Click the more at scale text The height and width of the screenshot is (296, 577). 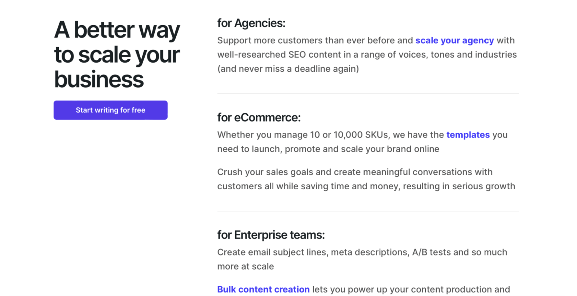[x=245, y=267]
